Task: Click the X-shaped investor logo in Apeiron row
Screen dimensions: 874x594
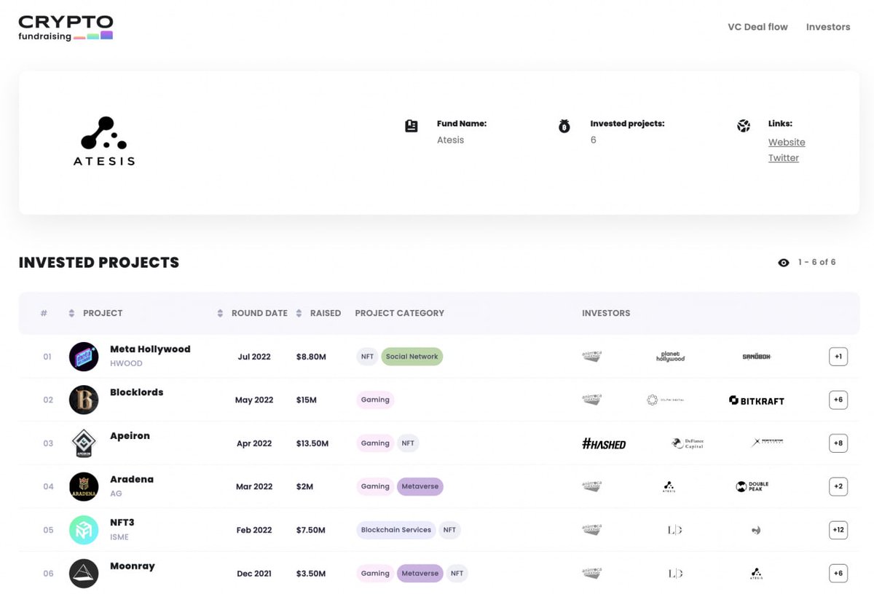Action: click(768, 442)
